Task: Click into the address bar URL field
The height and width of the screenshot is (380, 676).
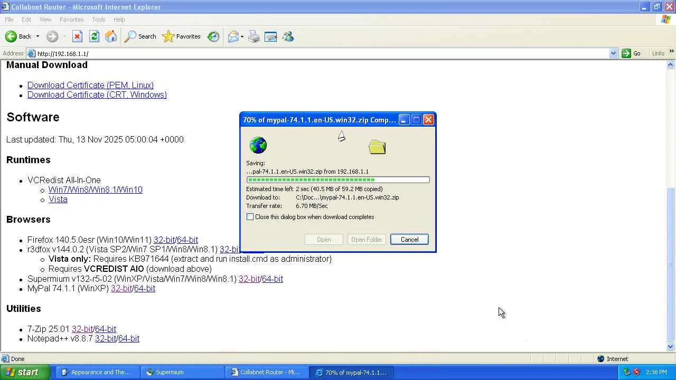Action: [x=322, y=53]
